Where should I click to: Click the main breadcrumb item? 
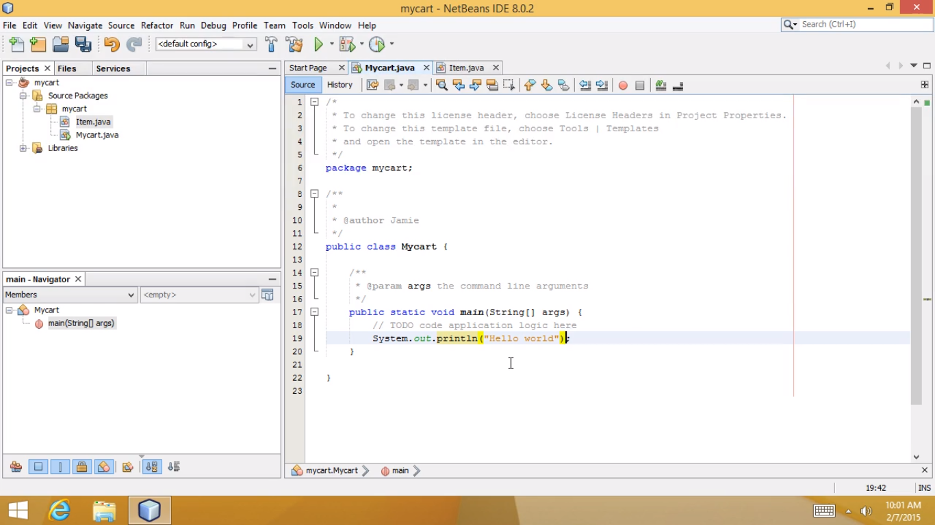click(400, 470)
